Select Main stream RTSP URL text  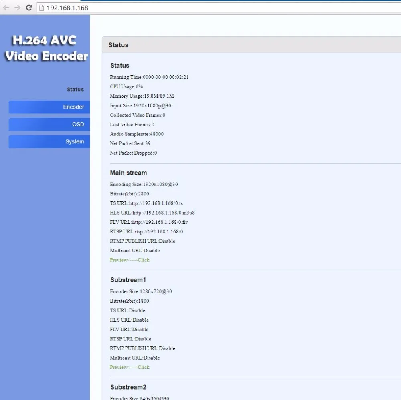click(x=146, y=232)
